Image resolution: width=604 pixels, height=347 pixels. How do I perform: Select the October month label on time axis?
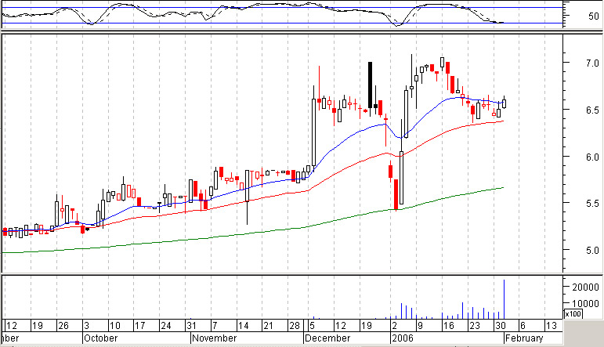(x=100, y=338)
